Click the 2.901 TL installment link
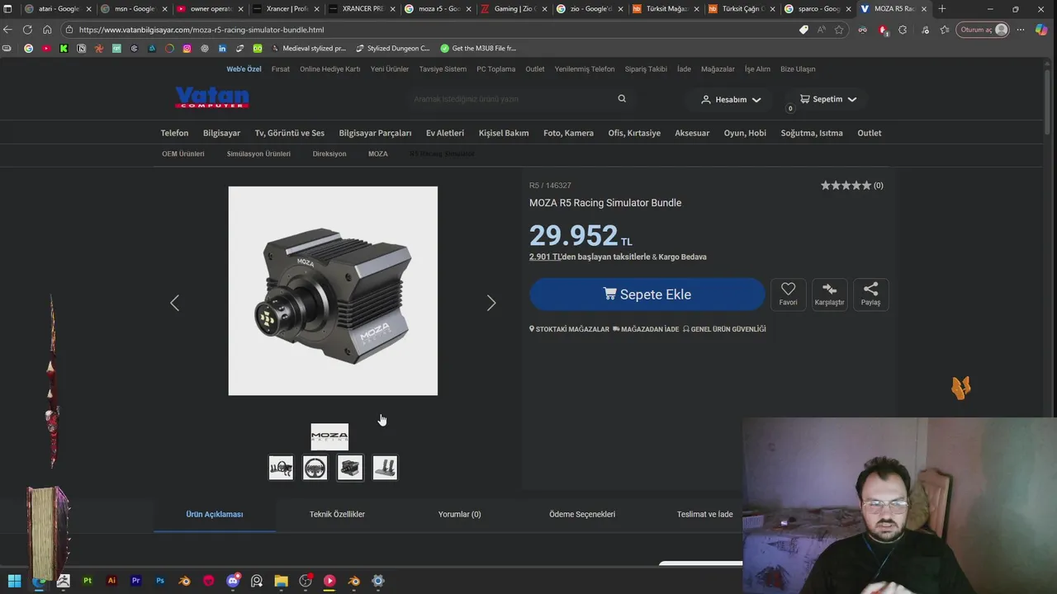Image resolution: width=1057 pixels, height=594 pixels. click(545, 257)
